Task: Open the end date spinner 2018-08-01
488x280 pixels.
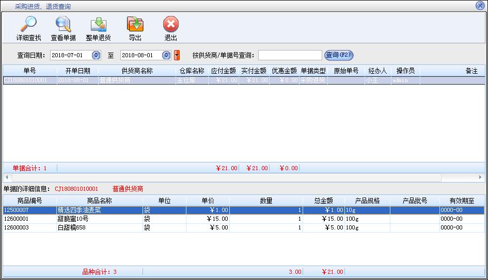Action: (166, 55)
